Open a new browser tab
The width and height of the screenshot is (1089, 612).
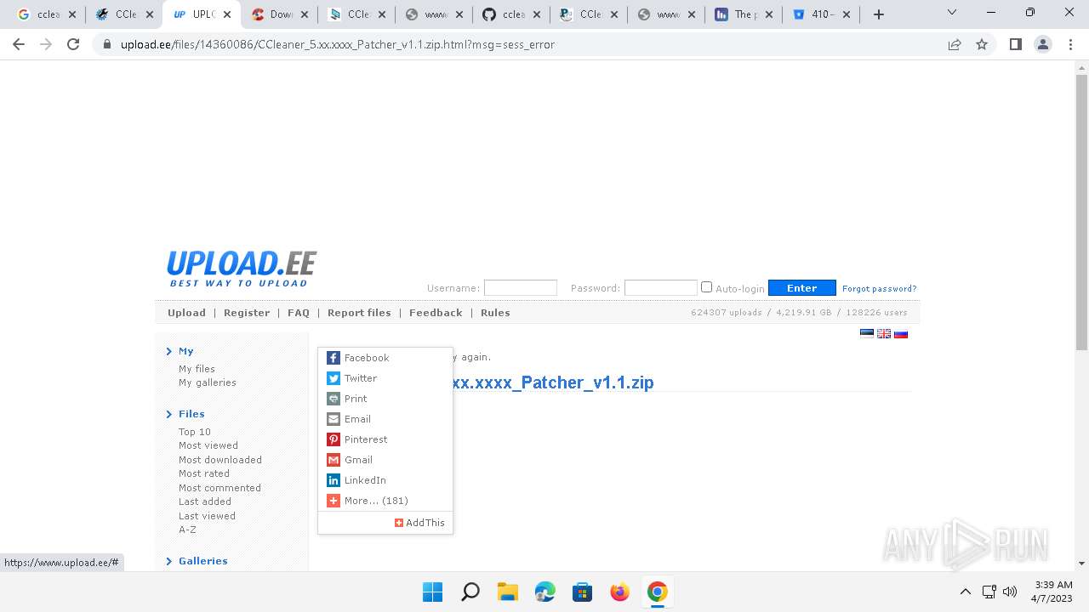(879, 14)
